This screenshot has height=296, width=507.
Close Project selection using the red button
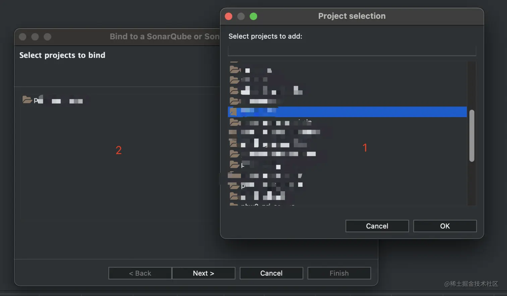pyautogui.click(x=229, y=16)
